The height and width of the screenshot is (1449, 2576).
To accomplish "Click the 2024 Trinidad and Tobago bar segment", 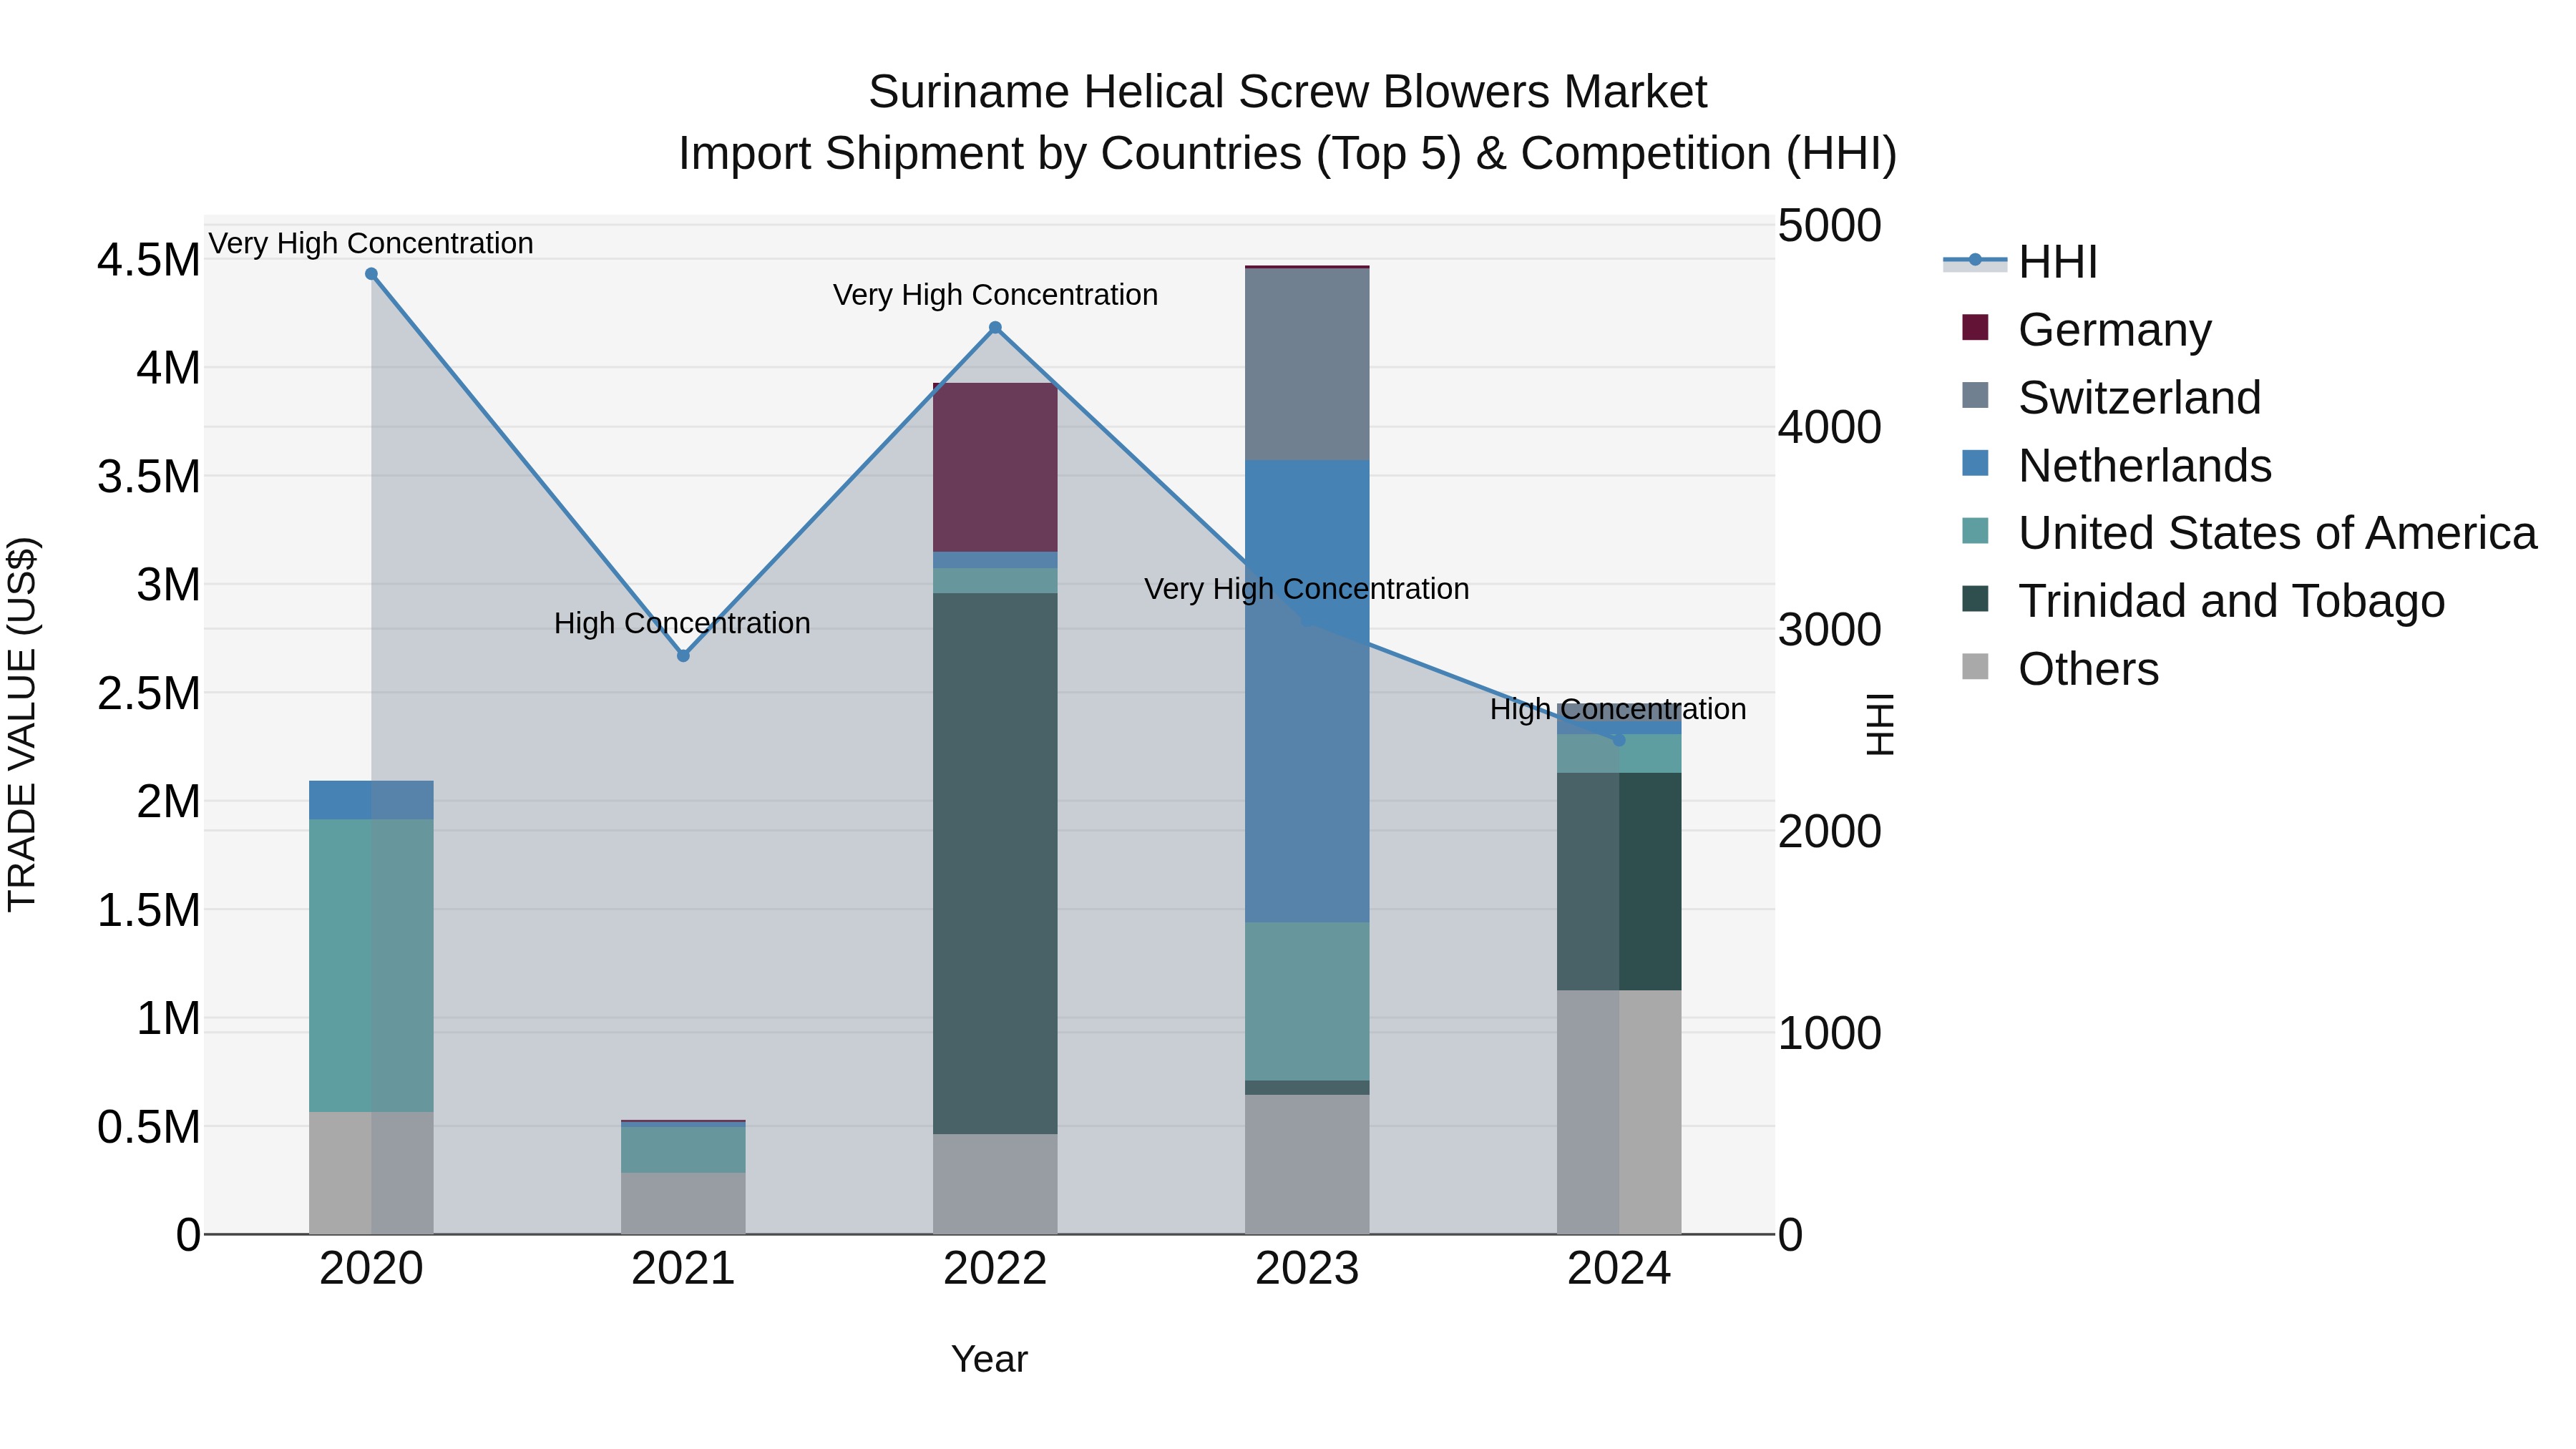I will pos(1619,882).
